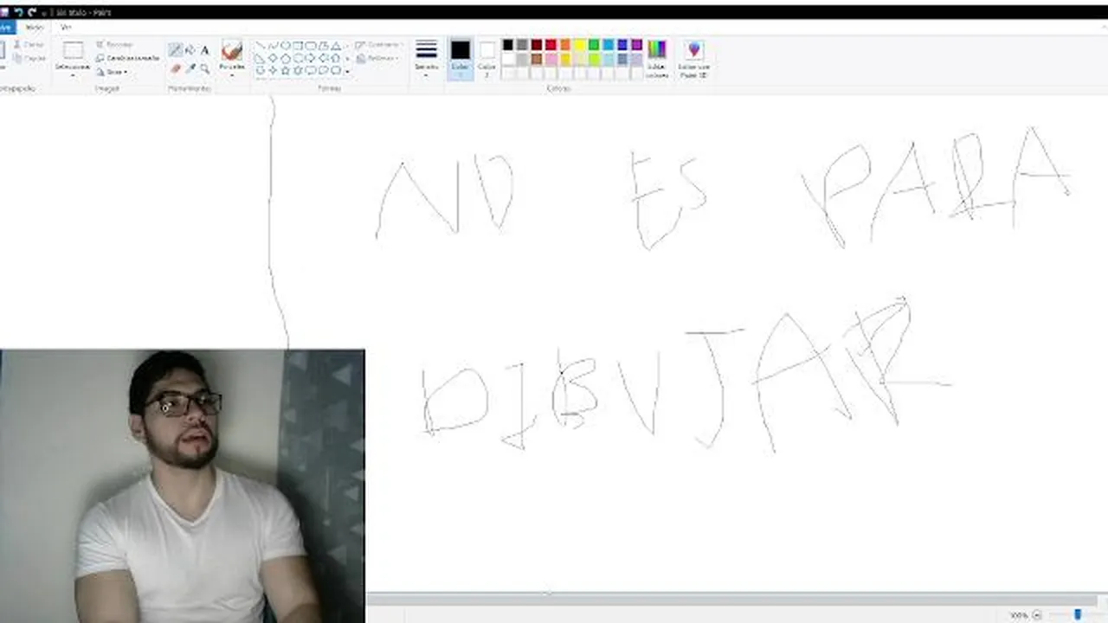The image size is (1108, 623).
Task: Click the Brushes tool icon
Action: pyautogui.click(x=232, y=49)
